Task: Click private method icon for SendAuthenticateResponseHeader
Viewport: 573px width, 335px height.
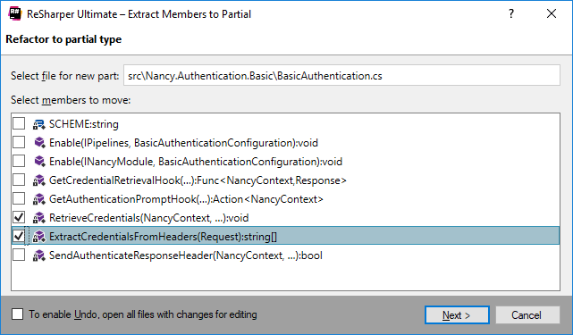Action: pos(38,255)
